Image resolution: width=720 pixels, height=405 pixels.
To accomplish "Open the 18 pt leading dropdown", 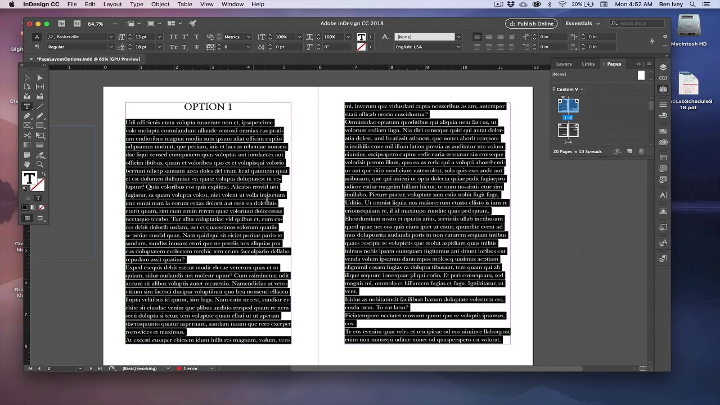I will pos(160,47).
